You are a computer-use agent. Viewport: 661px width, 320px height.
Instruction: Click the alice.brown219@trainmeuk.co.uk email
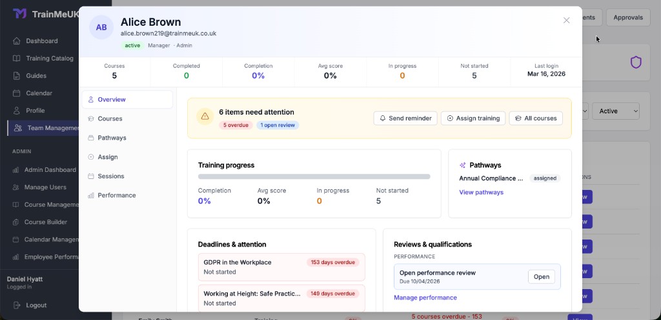[168, 33]
